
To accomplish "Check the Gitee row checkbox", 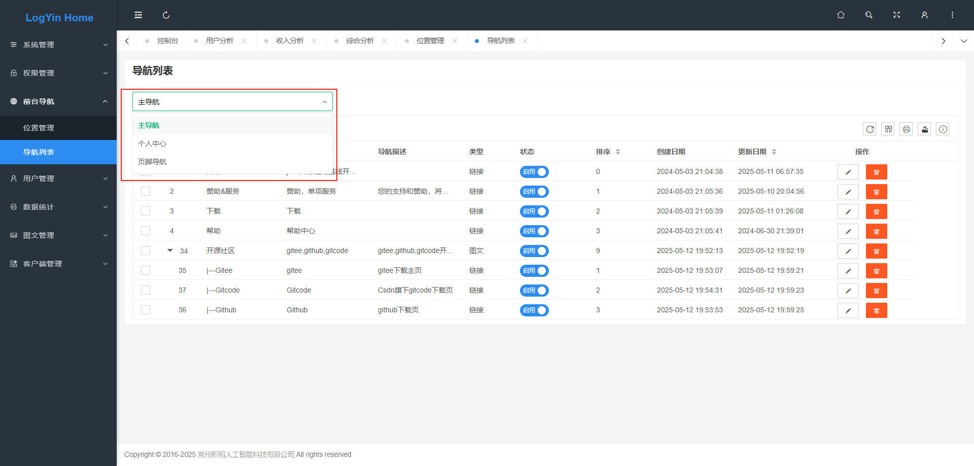I will [x=146, y=270].
